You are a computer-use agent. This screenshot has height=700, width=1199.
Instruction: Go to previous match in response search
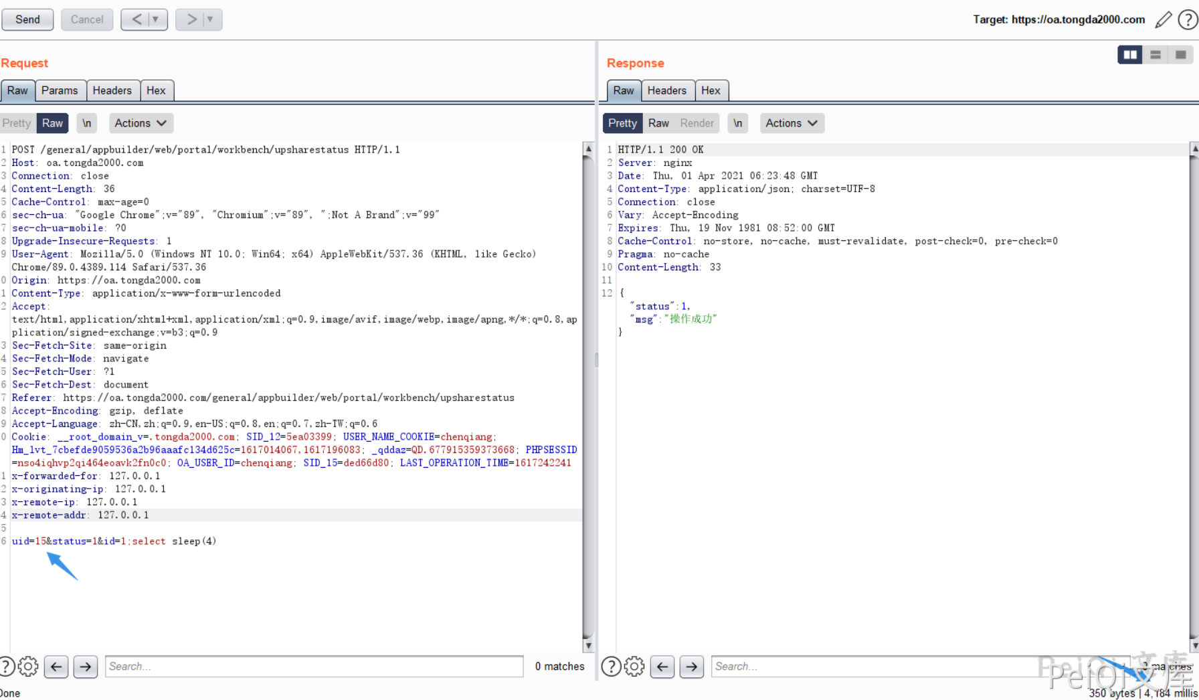(662, 667)
